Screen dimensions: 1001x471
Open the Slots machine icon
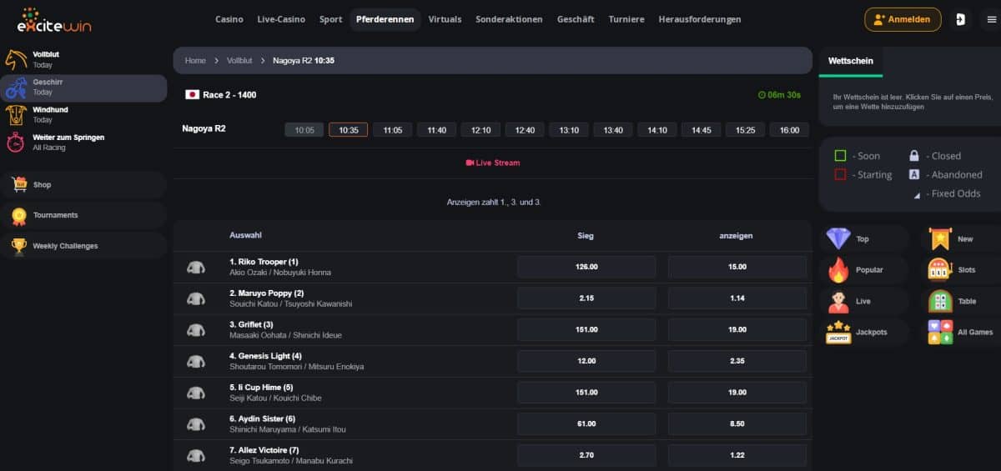click(x=940, y=270)
